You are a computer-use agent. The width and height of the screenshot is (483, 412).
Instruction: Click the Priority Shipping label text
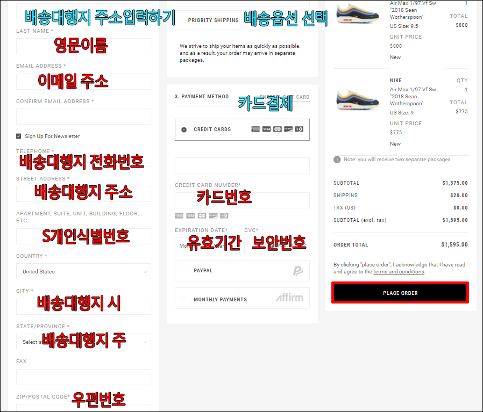[213, 20]
